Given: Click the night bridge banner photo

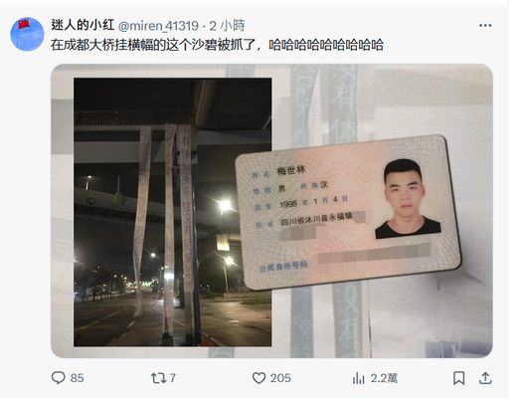Looking at the screenshot, I should 172,212.
